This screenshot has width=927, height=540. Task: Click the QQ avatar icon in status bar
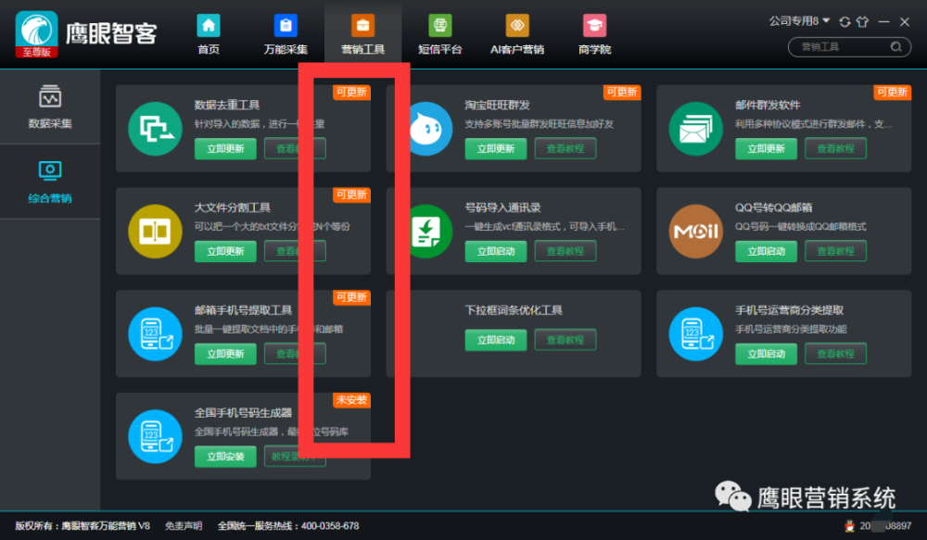849,526
